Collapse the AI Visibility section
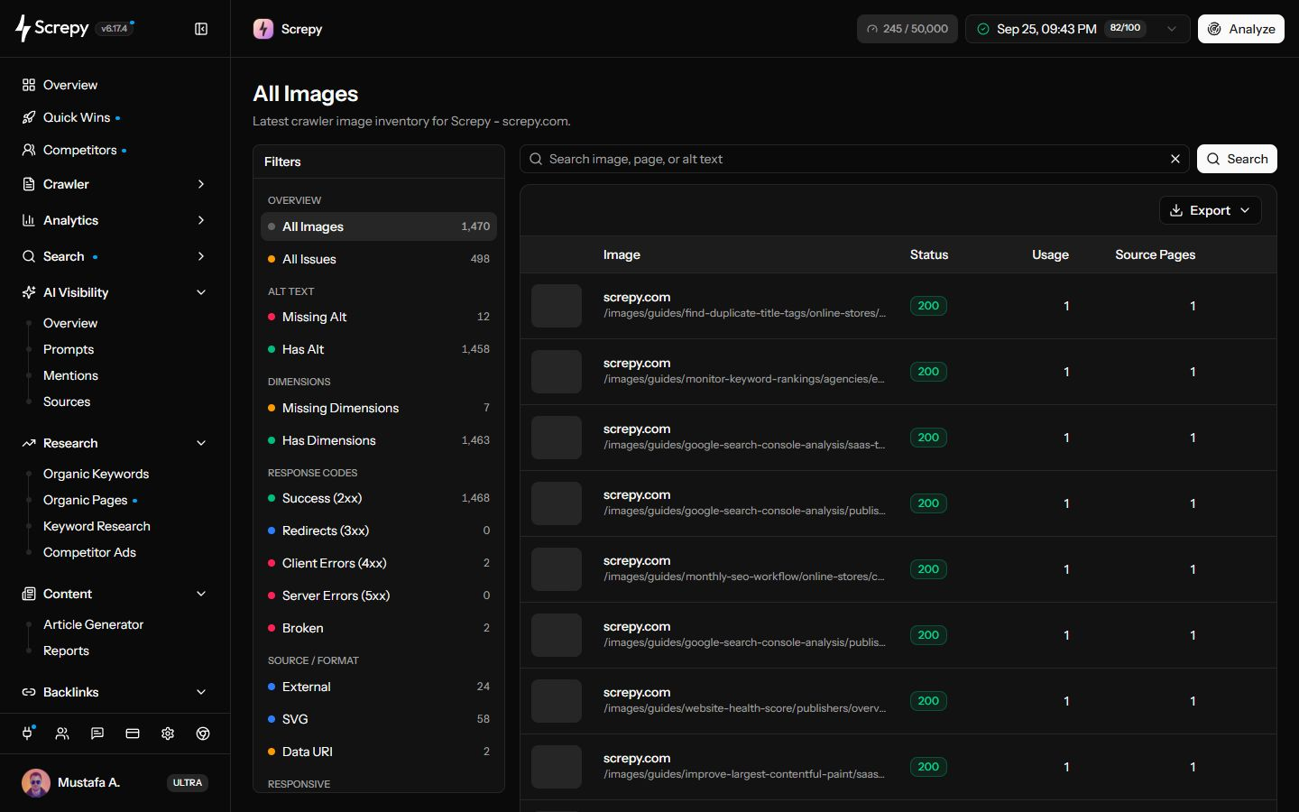The width and height of the screenshot is (1299, 812). pos(115,292)
